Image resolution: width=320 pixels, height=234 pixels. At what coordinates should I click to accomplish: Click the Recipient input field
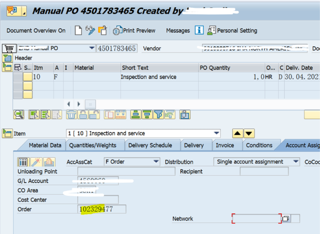pyautogui.click(x=264, y=171)
